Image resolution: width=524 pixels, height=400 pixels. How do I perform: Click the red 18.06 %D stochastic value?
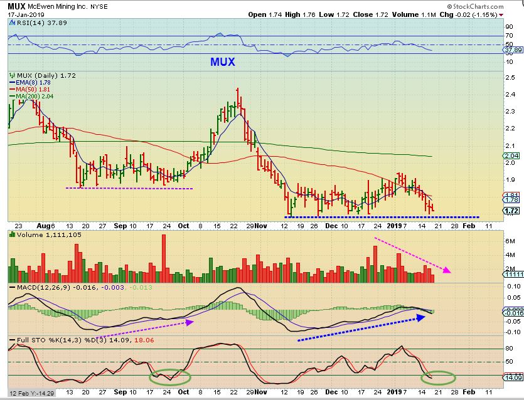(144, 340)
